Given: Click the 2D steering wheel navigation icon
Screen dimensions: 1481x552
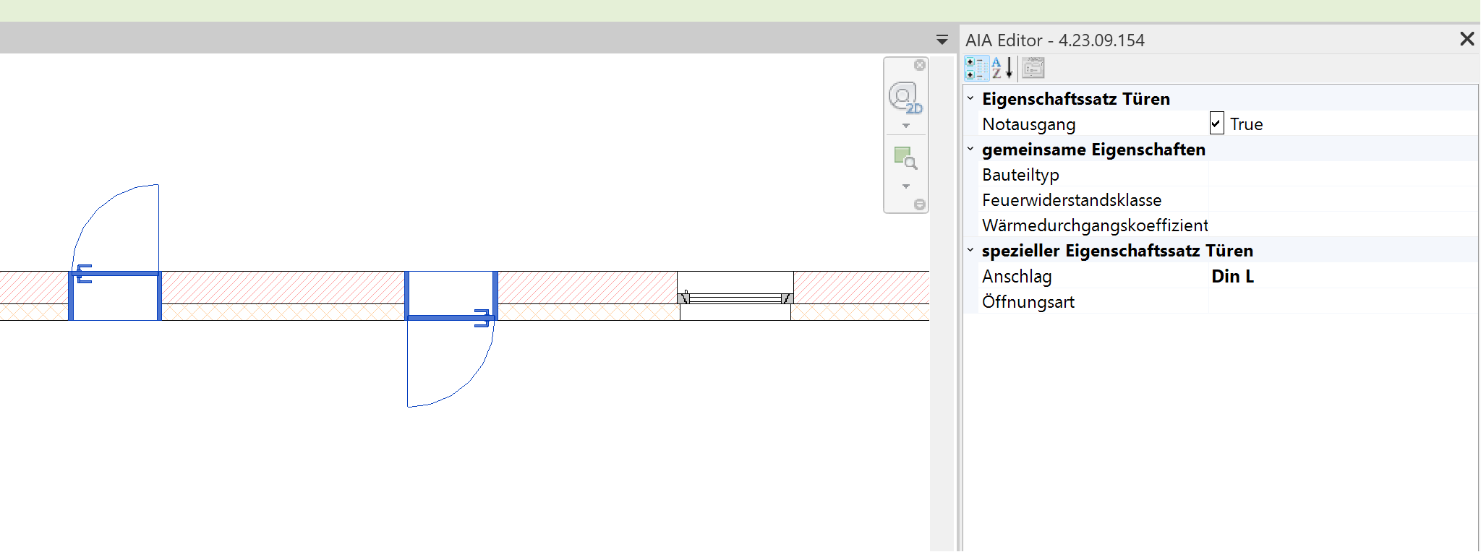Looking at the screenshot, I should 904,98.
